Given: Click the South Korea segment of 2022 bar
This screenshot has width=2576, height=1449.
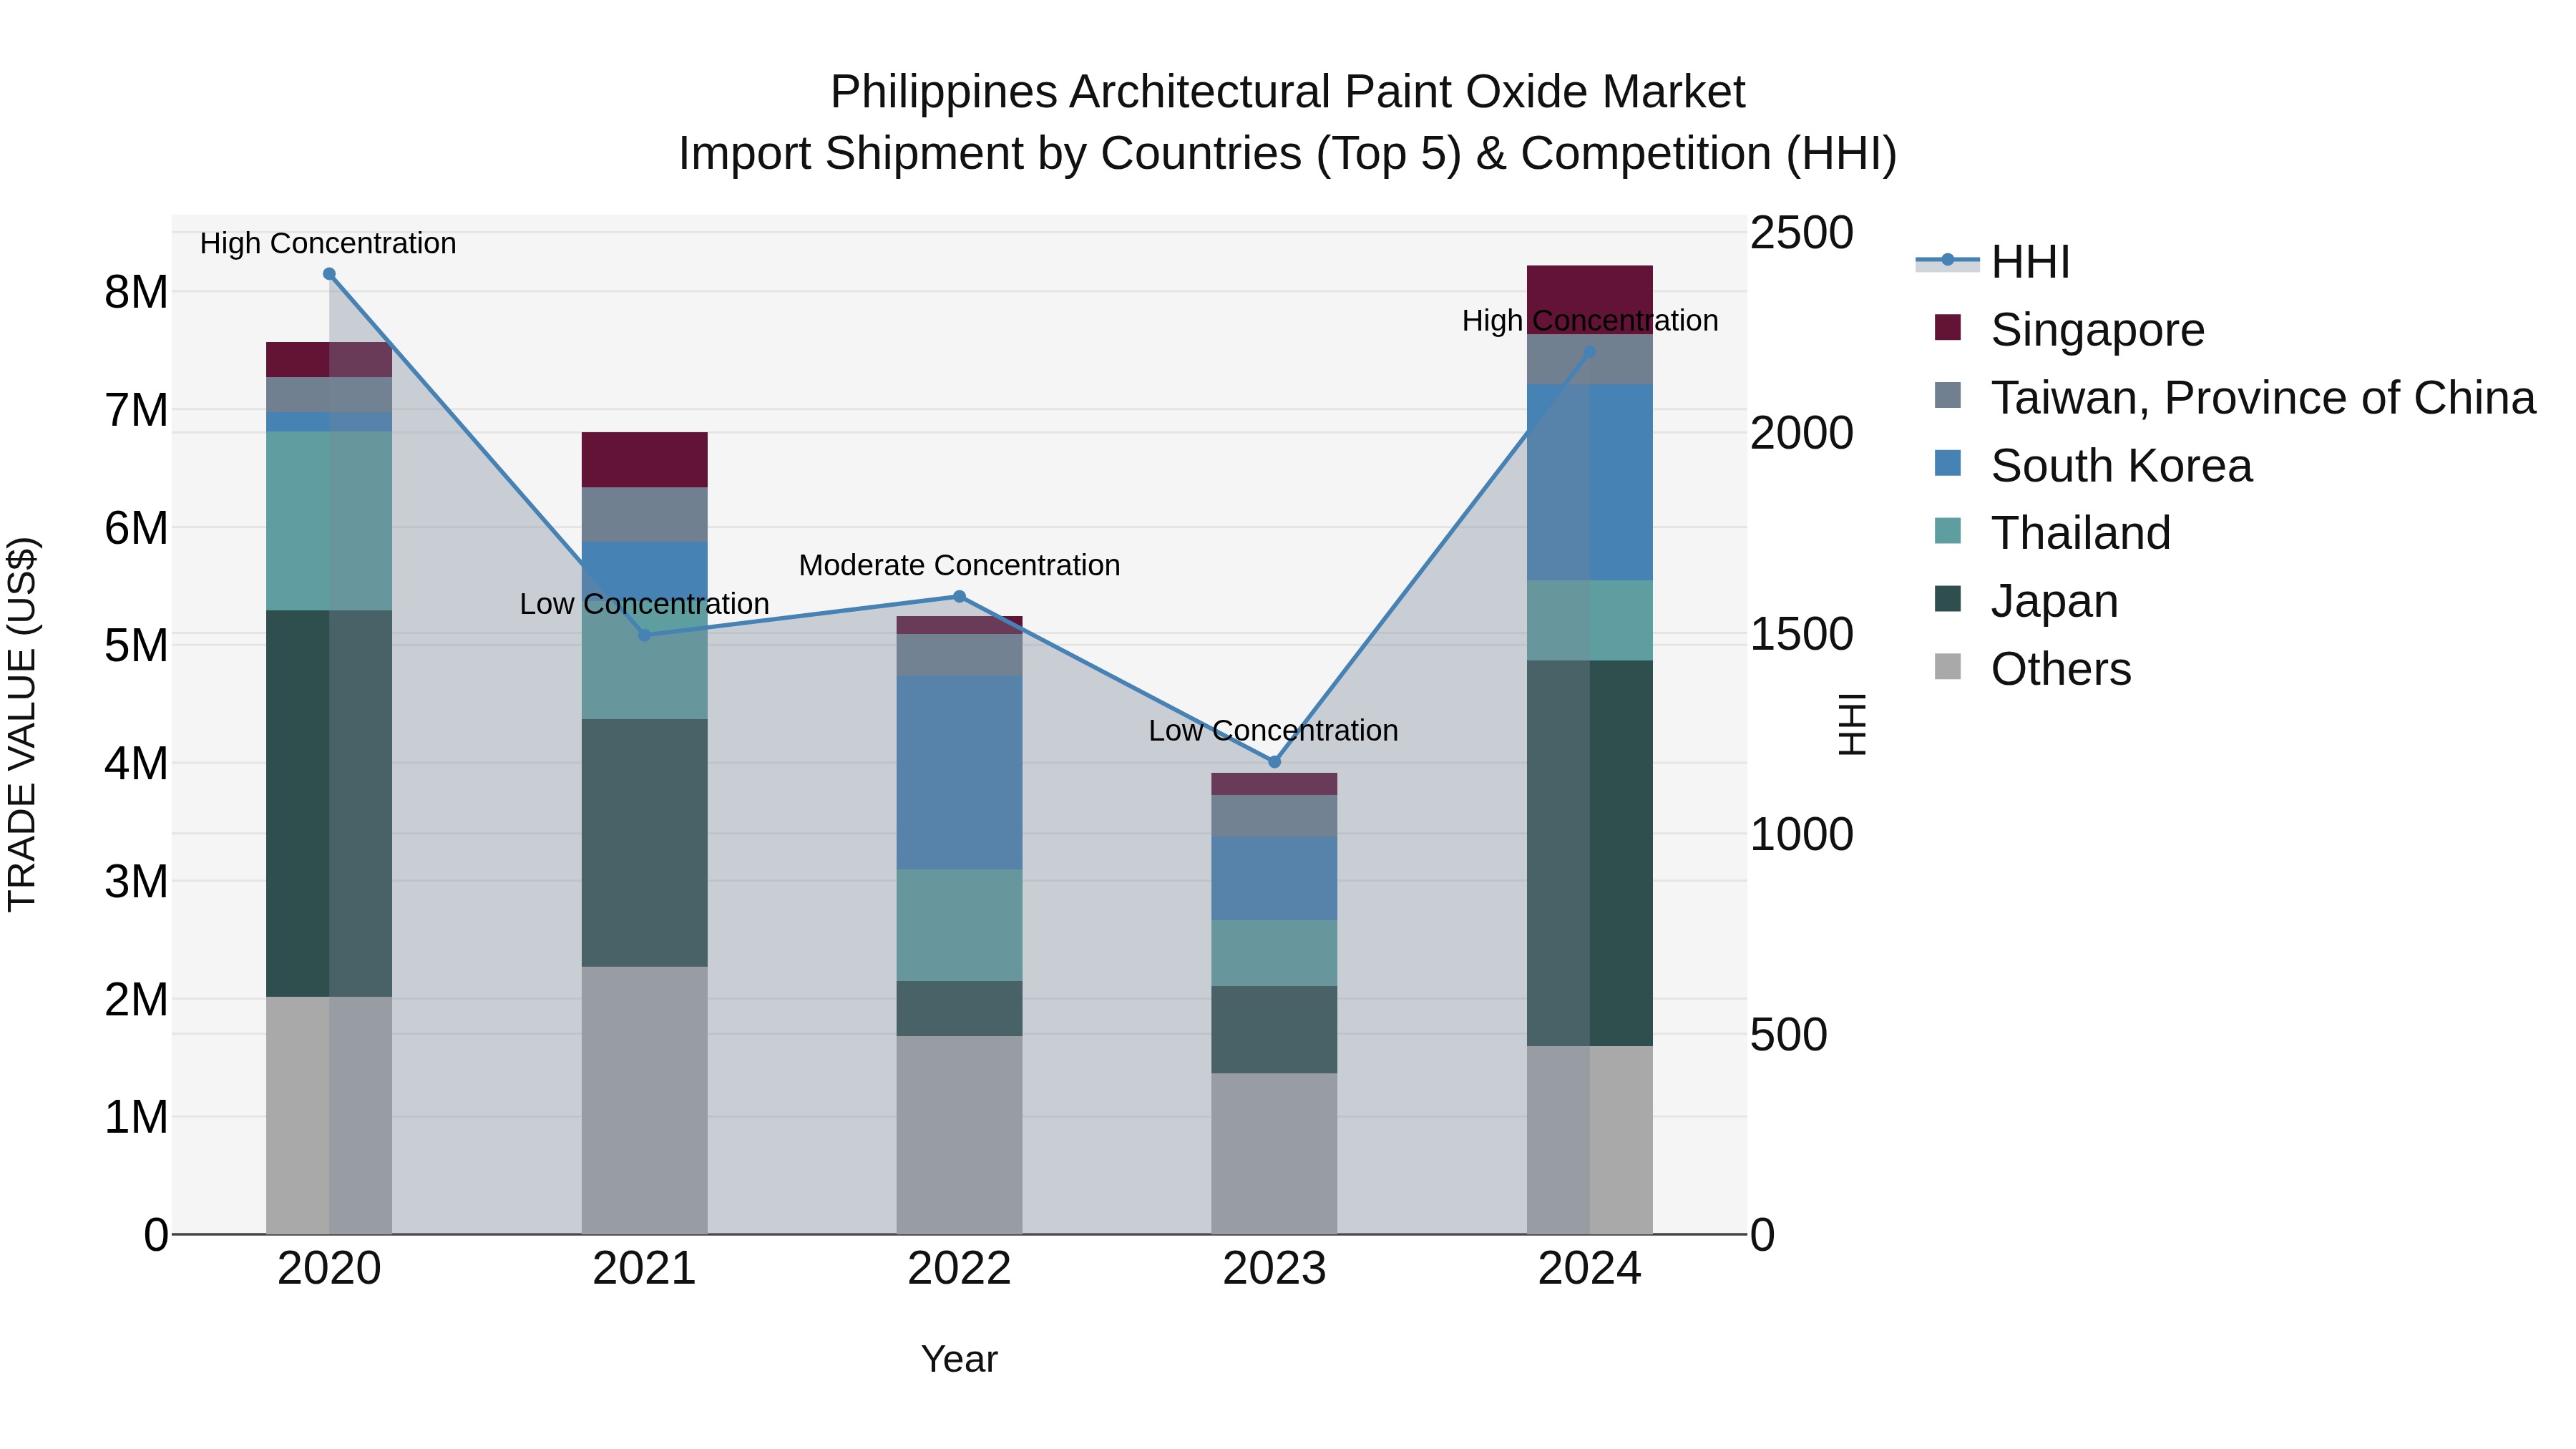Looking at the screenshot, I should (x=959, y=772).
